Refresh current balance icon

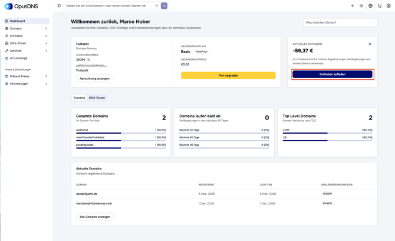click(370, 44)
